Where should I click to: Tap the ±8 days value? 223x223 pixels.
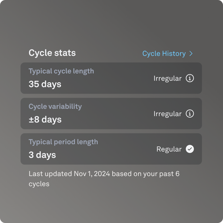click(45, 119)
